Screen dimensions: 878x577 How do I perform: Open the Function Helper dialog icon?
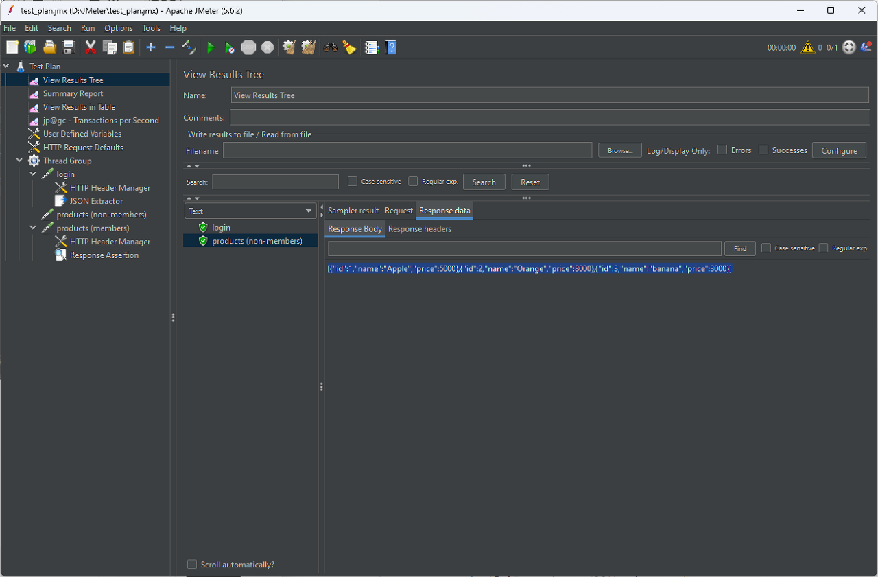click(x=372, y=47)
